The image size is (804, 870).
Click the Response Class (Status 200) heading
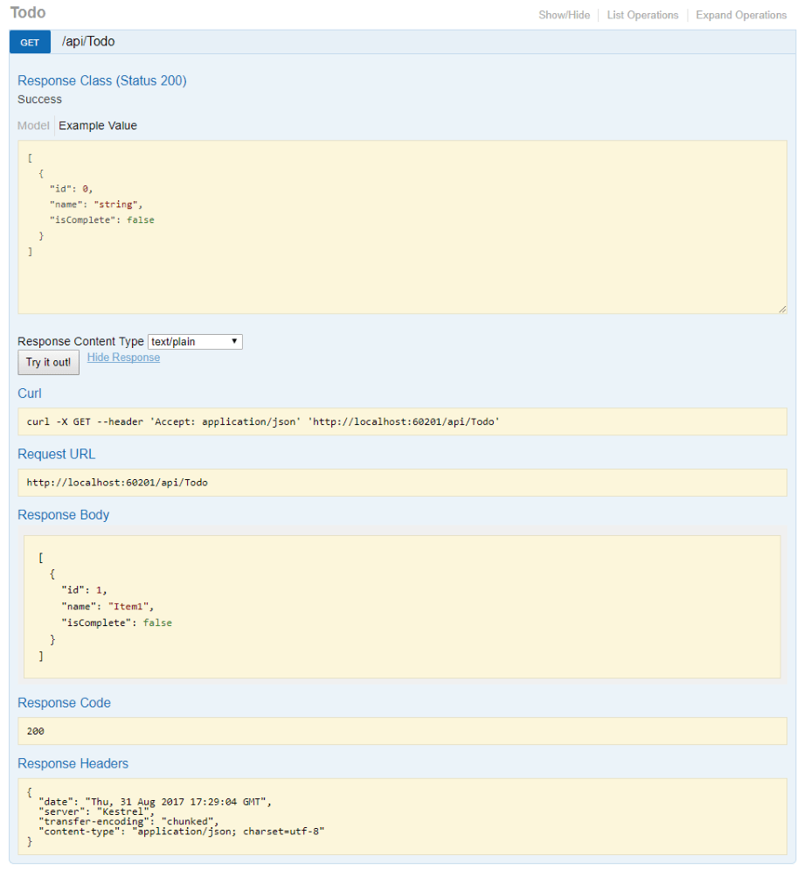point(101,80)
